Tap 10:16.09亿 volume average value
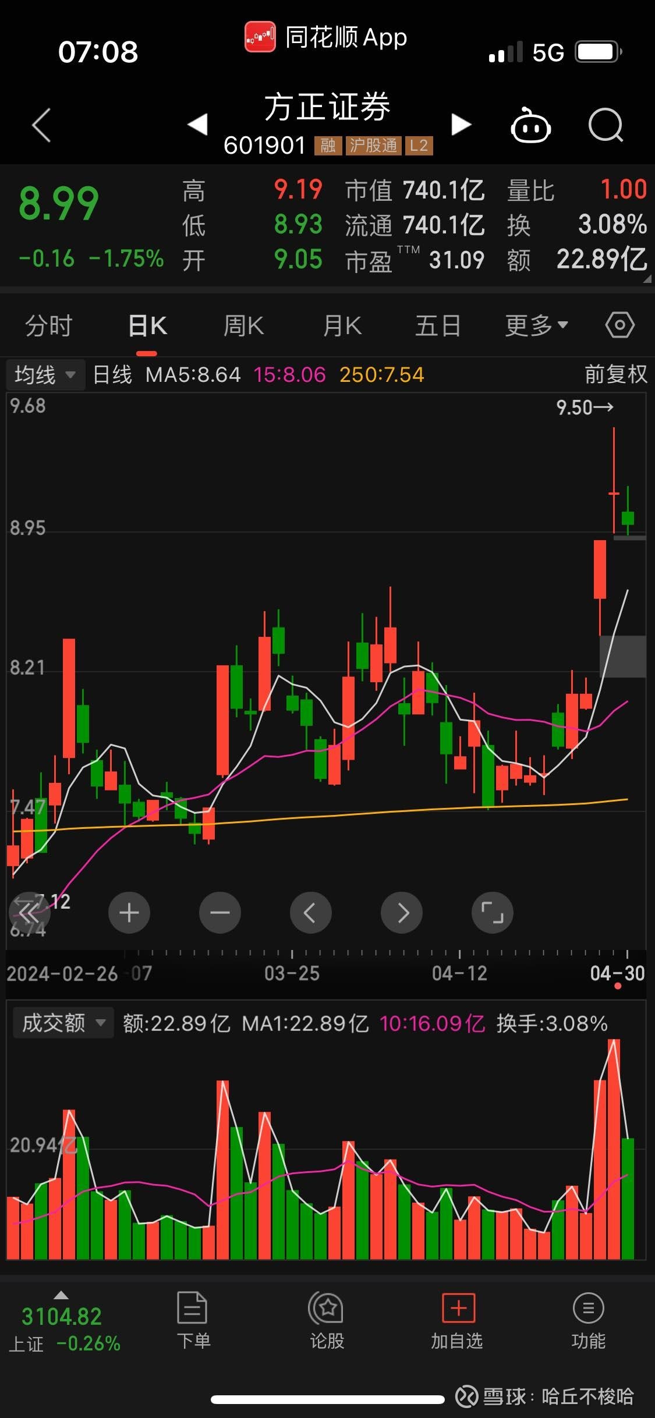Image resolution: width=655 pixels, height=1418 pixels. [432, 1023]
